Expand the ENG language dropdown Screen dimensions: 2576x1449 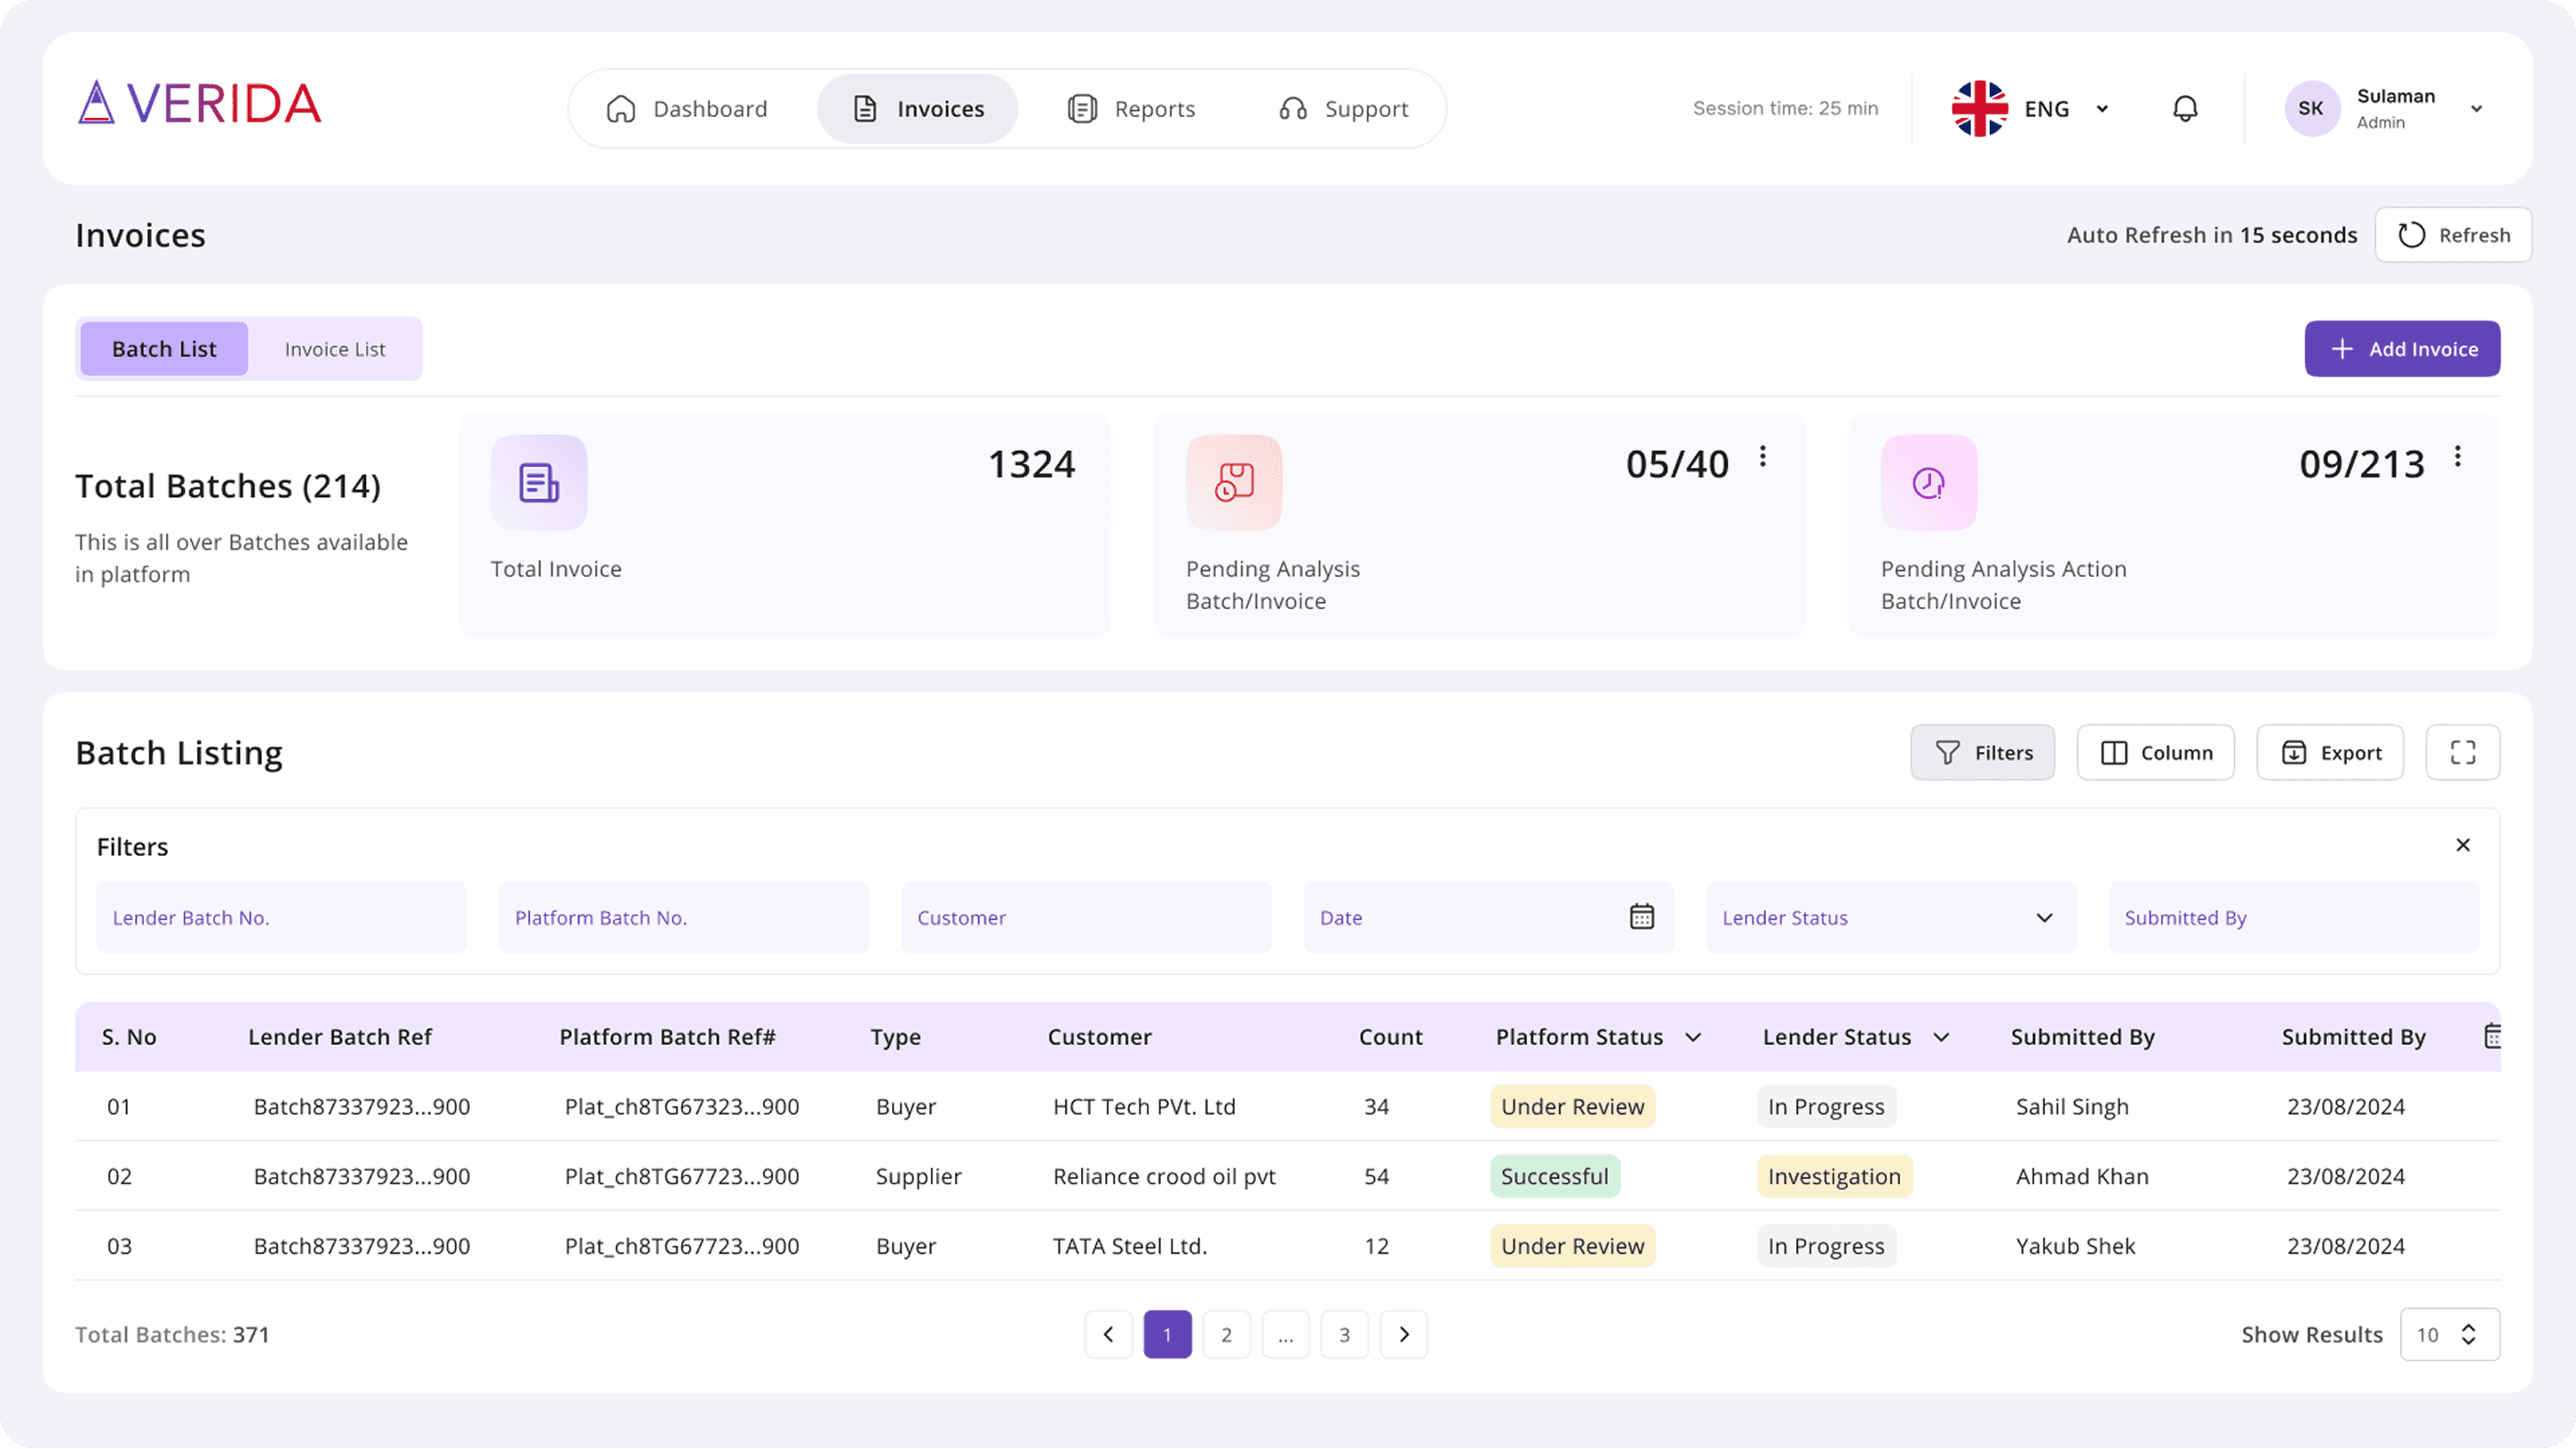click(x=2102, y=109)
